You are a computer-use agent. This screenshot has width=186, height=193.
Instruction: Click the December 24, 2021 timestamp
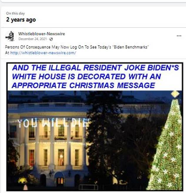coord(33,39)
